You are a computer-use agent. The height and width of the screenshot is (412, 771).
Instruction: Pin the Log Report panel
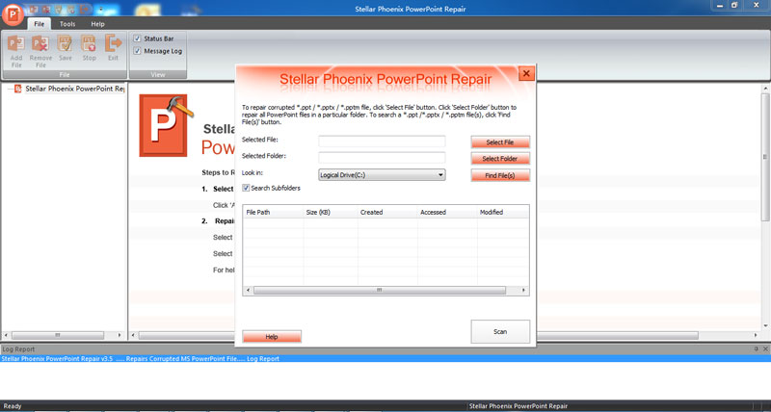pos(757,349)
